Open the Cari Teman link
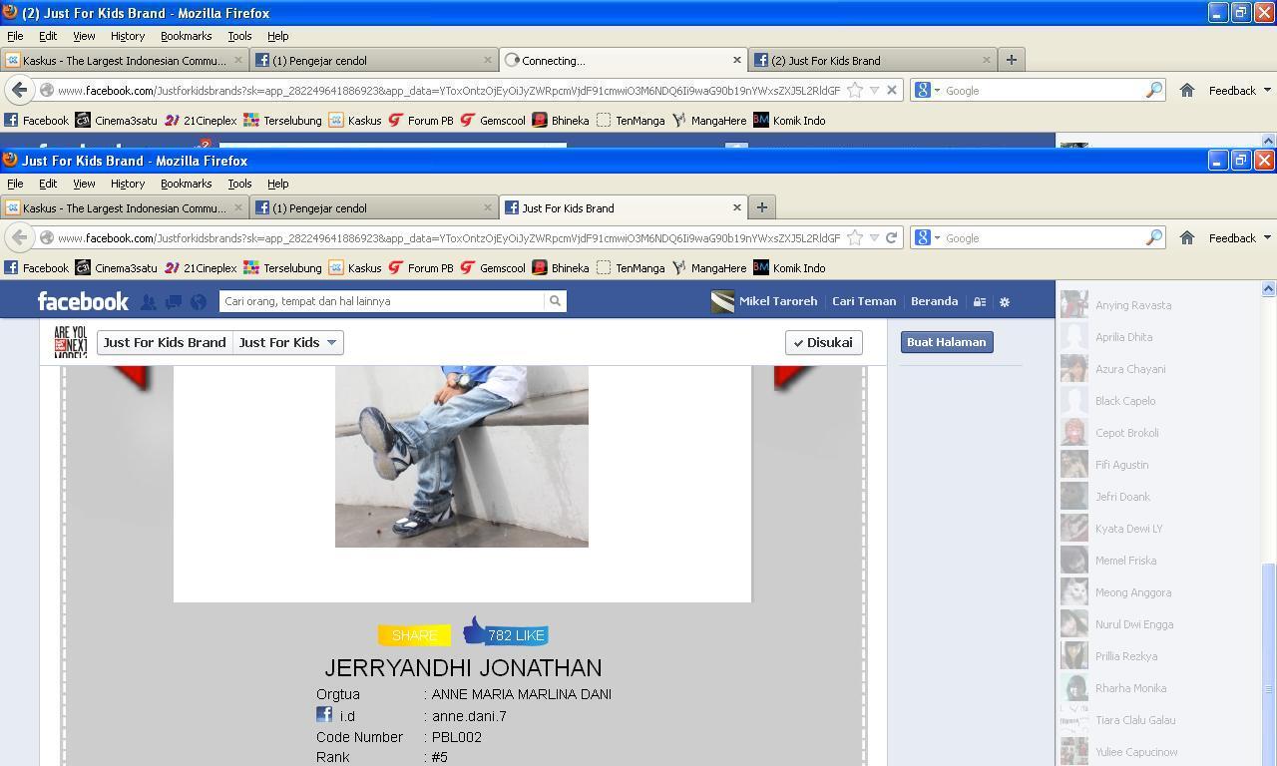This screenshot has width=1277, height=766. click(x=864, y=301)
